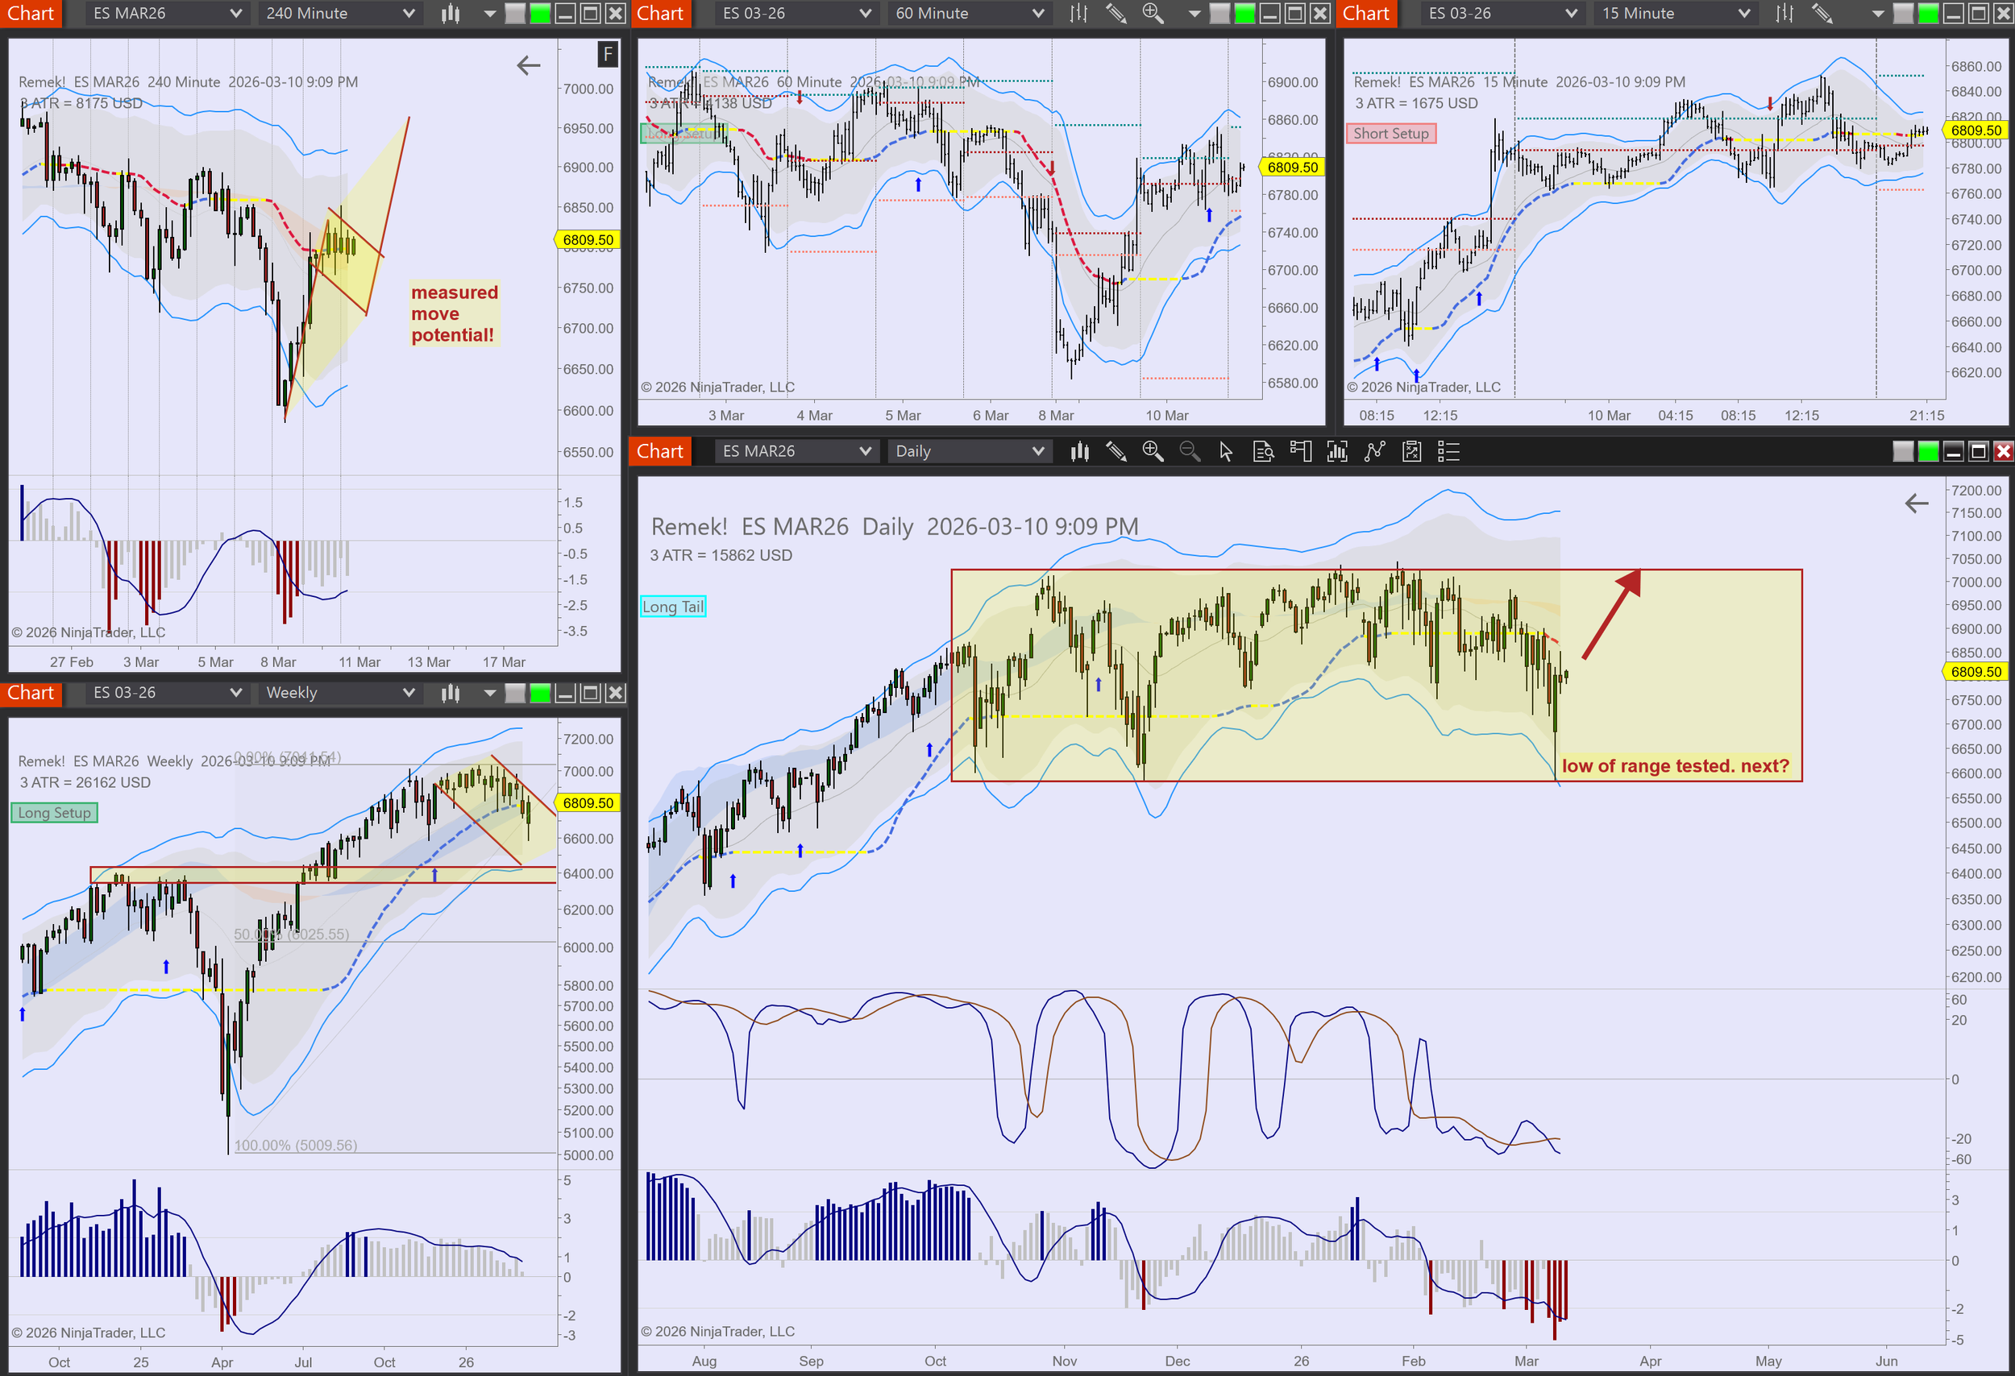Click zoom out magnifier on Daily chart
This screenshot has height=1376, width=2015.
click(x=1190, y=451)
